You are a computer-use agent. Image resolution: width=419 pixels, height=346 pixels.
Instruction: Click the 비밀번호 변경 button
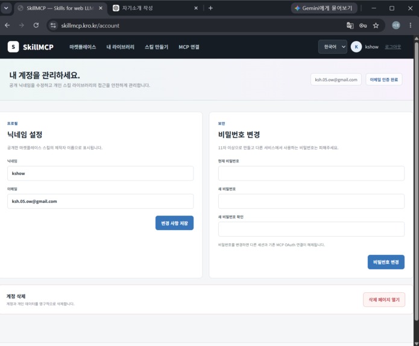(386, 262)
